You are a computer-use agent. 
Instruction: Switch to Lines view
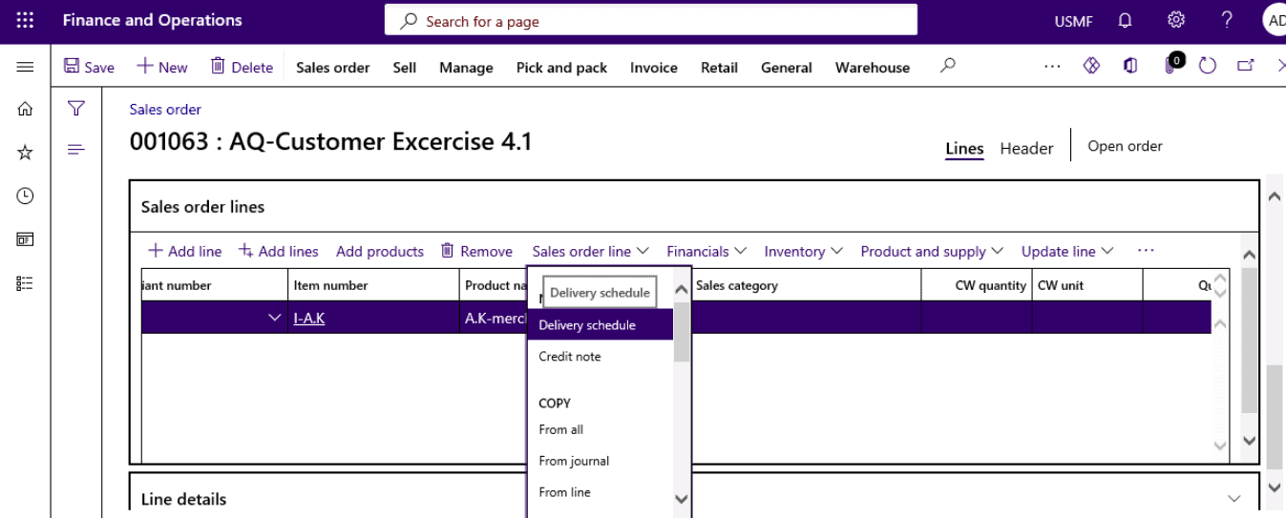point(964,149)
